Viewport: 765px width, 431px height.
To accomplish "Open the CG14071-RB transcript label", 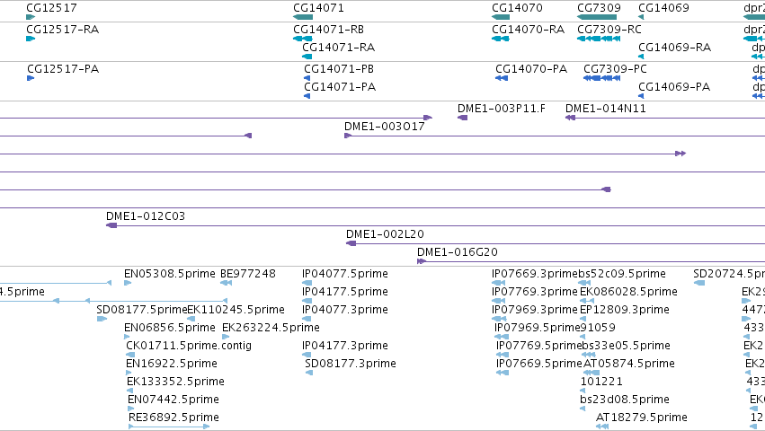I will point(328,30).
